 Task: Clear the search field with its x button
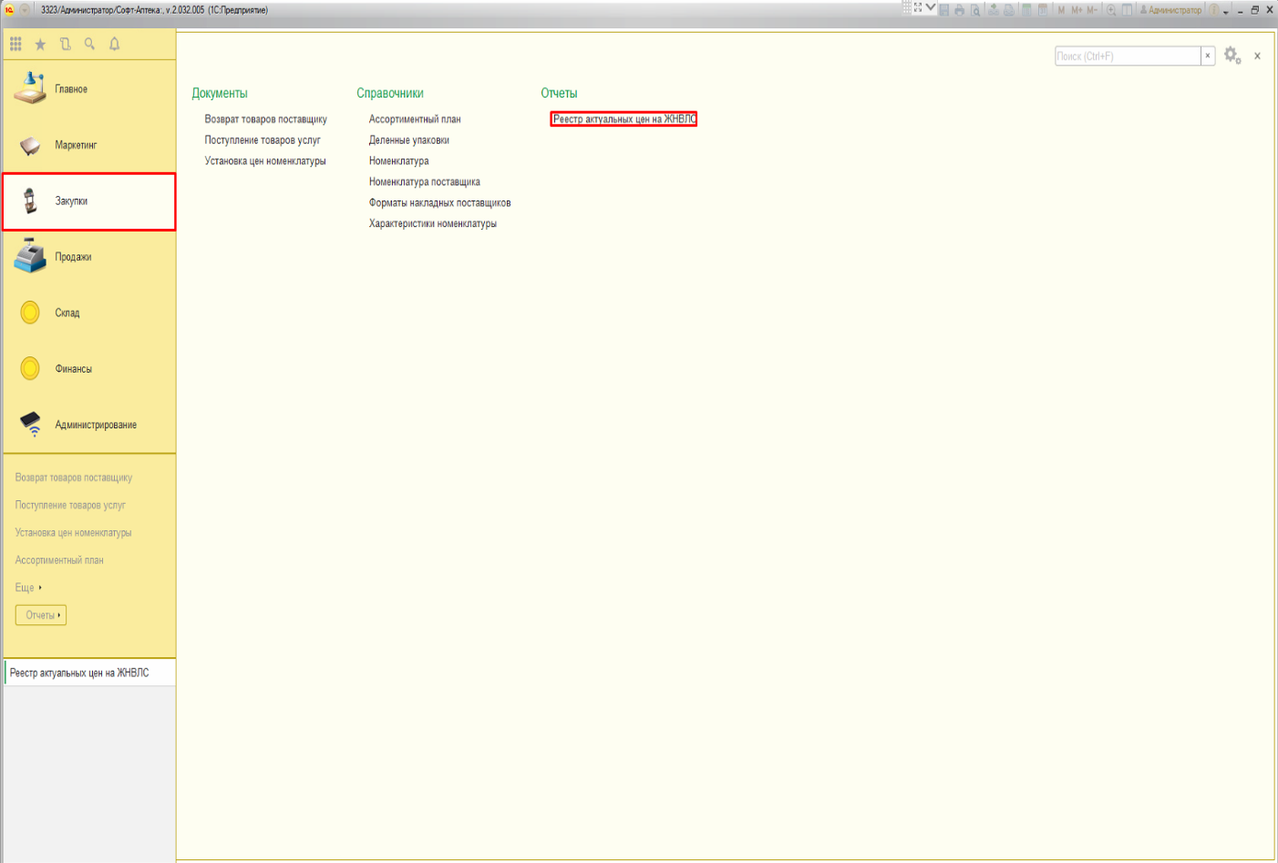point(1208,56)
